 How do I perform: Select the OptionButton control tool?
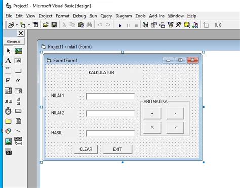point(18,80)
